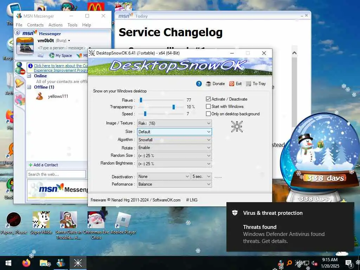Open the DesktopSnowOK help question mark icon
Screen dimensions: 360x270
(x=199, y=84)
